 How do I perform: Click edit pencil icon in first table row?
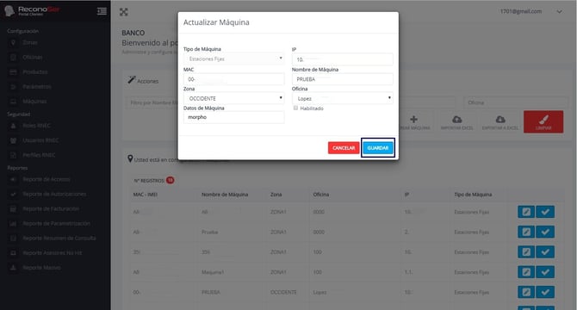coord(526,212)
